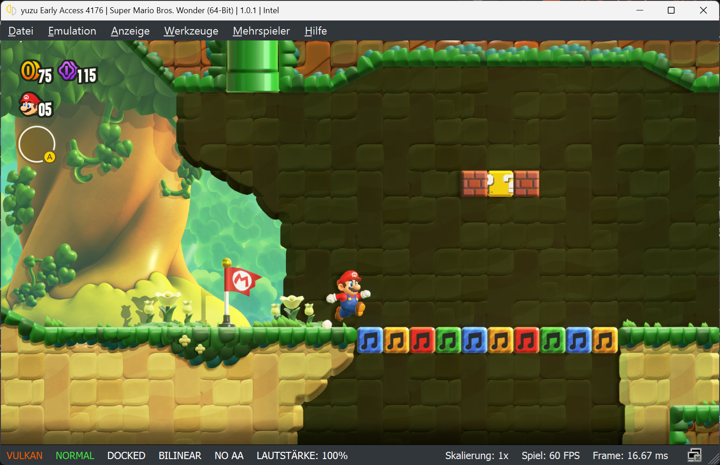The image size is (720, 465).
Task: Toggle the NORMAL GPU accuracy button
Action: point(75,455)
